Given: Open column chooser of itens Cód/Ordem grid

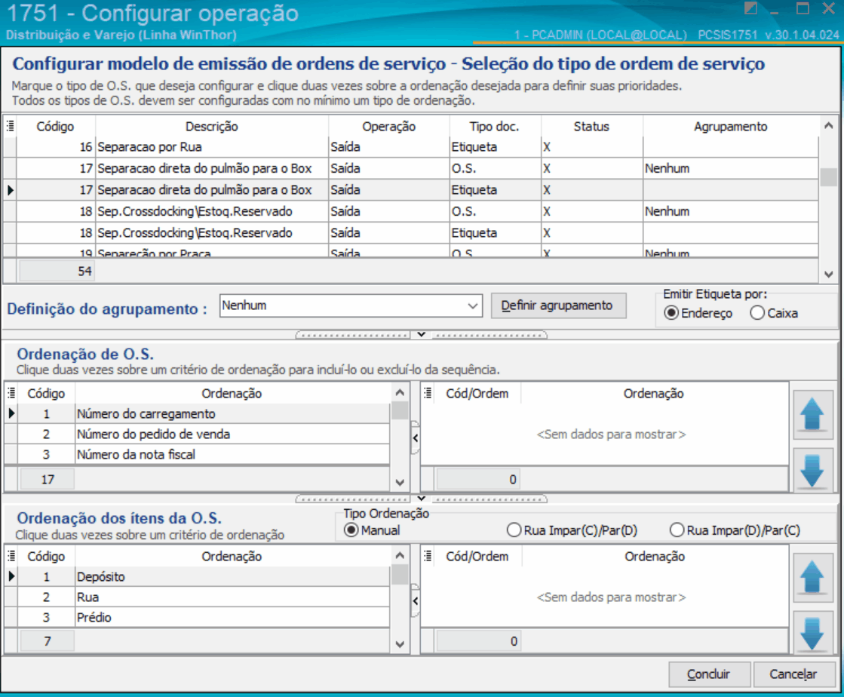Looking at the screenshot, I should [x=428, y=556].
